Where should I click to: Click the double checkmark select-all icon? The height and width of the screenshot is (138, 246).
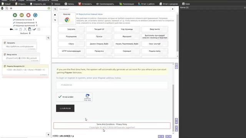click(34, 29)
